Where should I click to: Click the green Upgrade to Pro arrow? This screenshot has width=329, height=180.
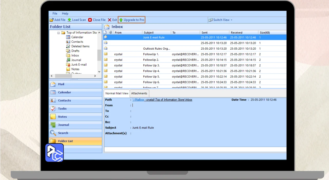pyautogui.click(x=121, y=20)
